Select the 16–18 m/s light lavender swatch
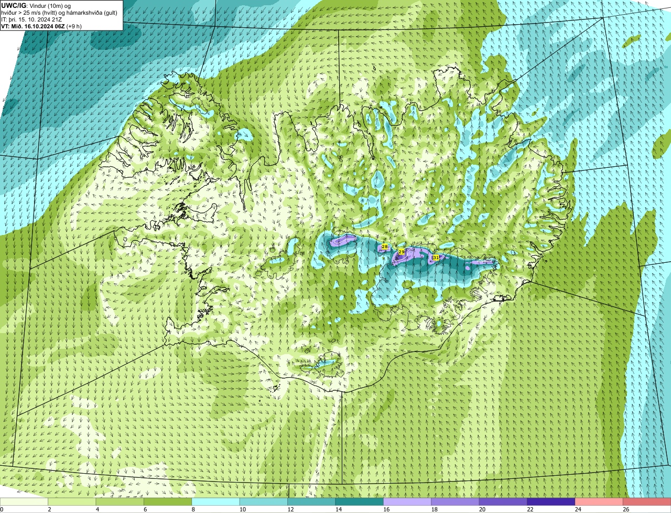Viewport: 671px width, 513px height. click(407, 501)
